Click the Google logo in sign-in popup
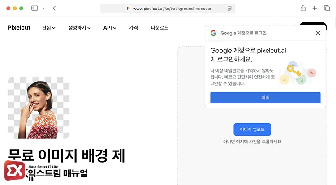Screen dimensions: 336x185 (x=213, y=33)
